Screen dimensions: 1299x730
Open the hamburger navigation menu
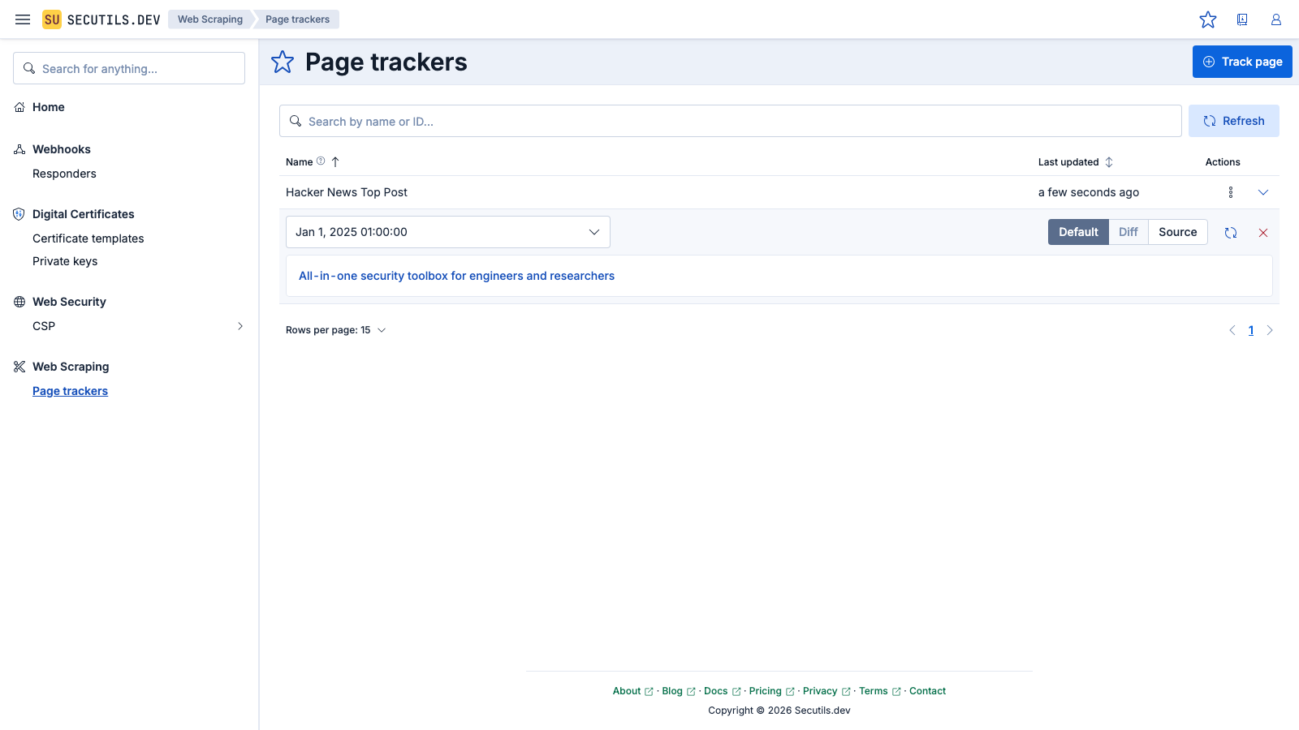point(23,19)
